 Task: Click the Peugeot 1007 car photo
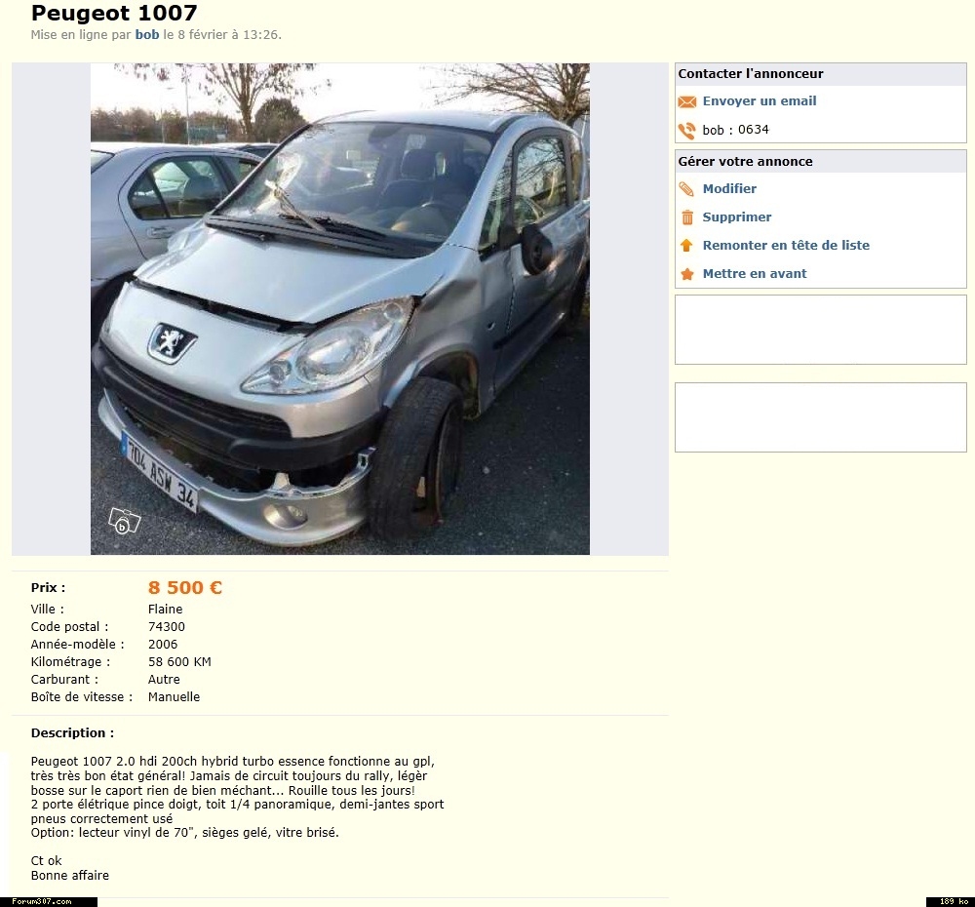tap(340, 308)
